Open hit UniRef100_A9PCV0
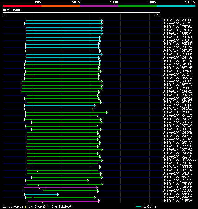 178,33
